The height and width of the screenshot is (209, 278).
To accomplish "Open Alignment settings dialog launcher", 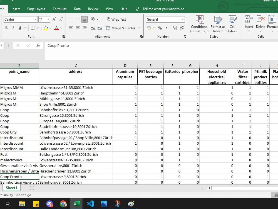I will [142, 37].
